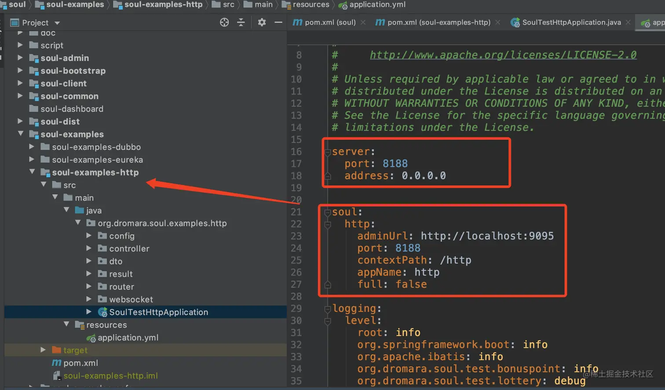Expand the soul-bootstrap module

tap(20, 70)
